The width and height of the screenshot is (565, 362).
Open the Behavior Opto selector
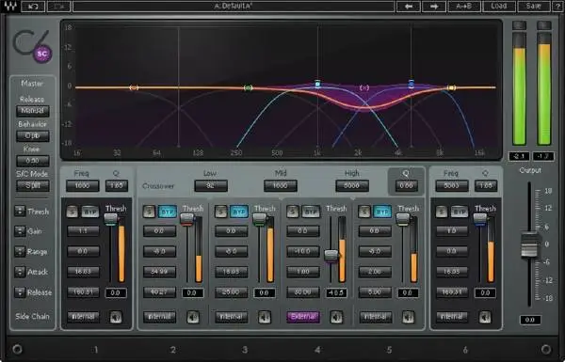pyautogui.click(x=32, y=136)
